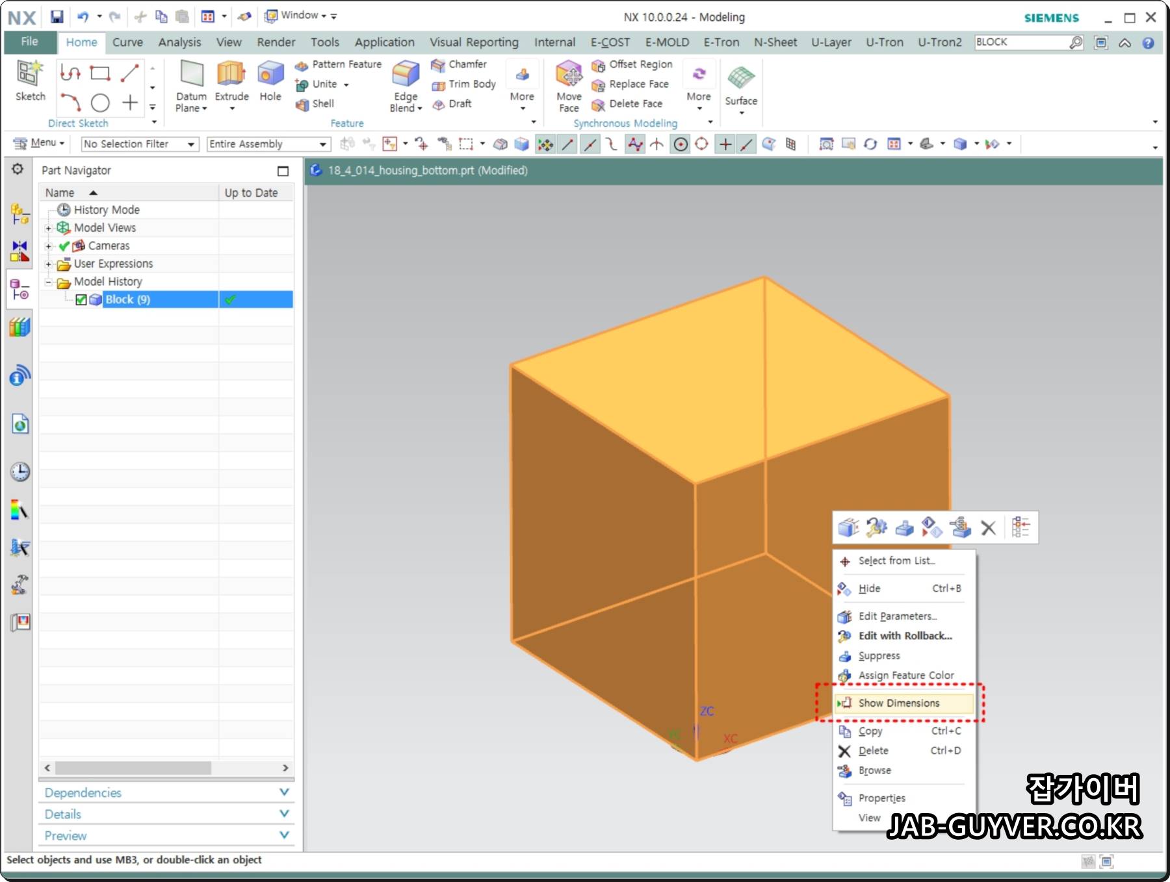
Task: Open the Entire Assembly scope dropdown
Action: tap(268, 144)
